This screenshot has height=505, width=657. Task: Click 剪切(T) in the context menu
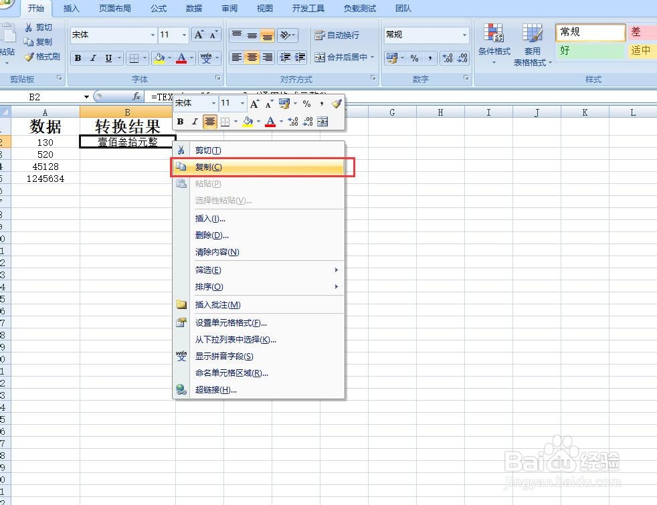point(258,150)
